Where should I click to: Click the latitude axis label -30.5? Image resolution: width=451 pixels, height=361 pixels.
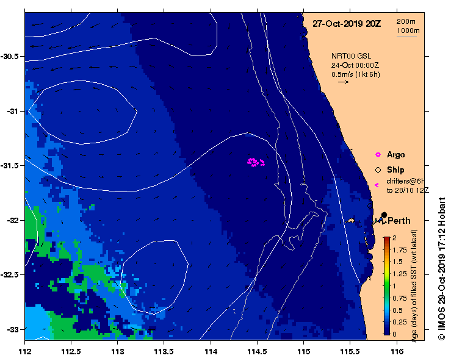tap(9, 57)
